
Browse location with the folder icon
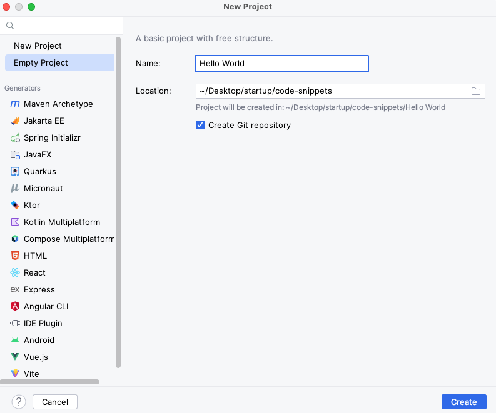click(476, 91)
